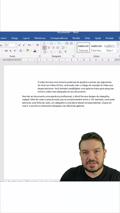Open the borders dropdown arrow

pyautogui.click(x=55, y=52)
